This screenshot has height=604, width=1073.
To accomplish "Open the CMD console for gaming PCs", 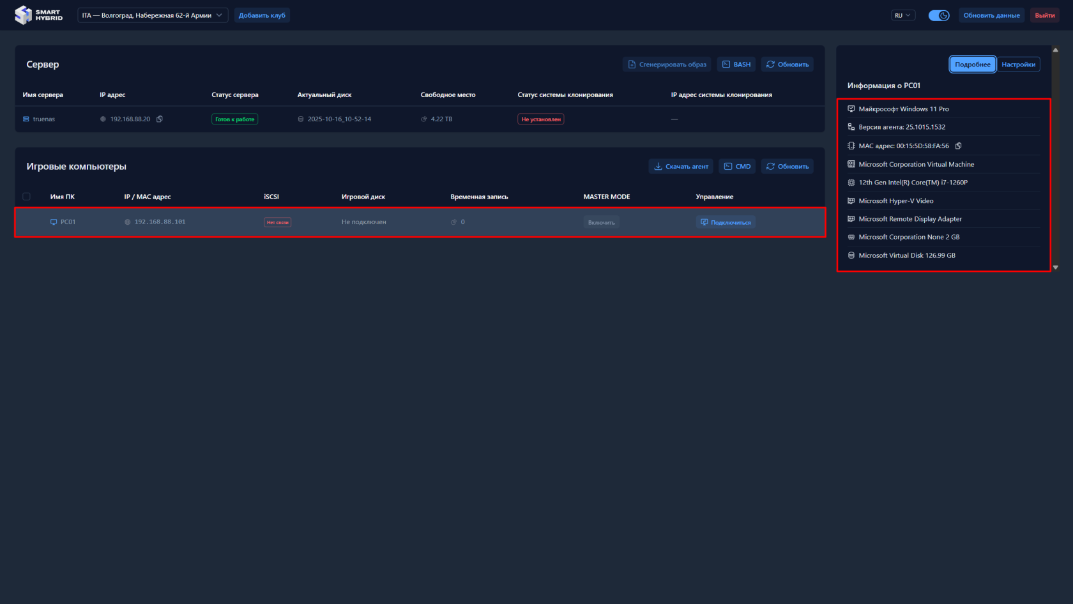I will tap(737, 167).
